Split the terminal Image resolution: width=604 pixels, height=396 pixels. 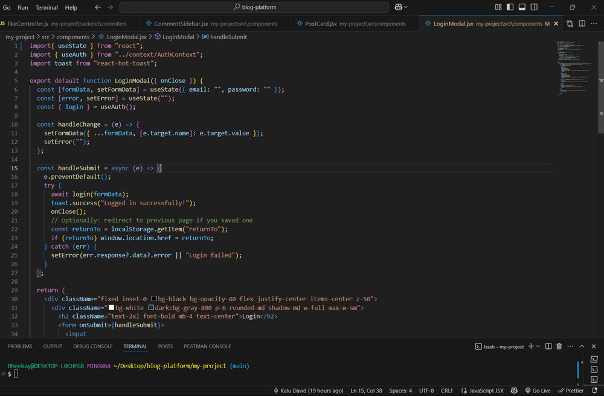point(548,346)
